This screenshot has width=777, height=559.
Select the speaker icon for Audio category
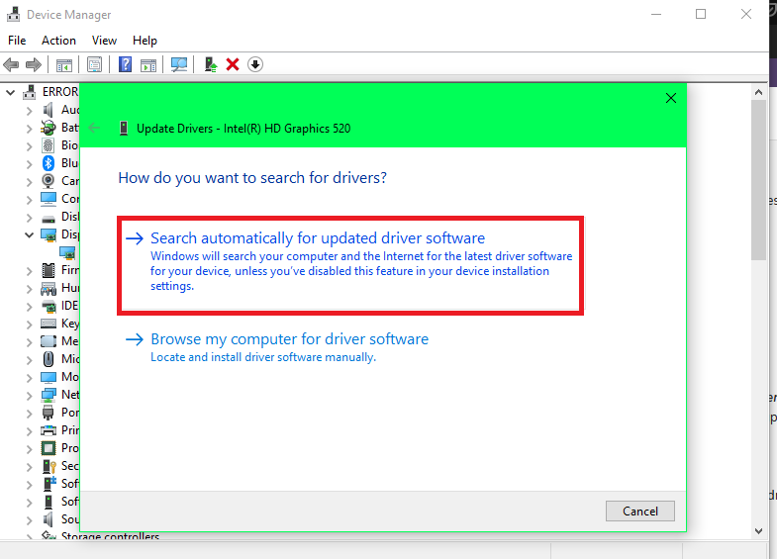click(x=49, y=110)
